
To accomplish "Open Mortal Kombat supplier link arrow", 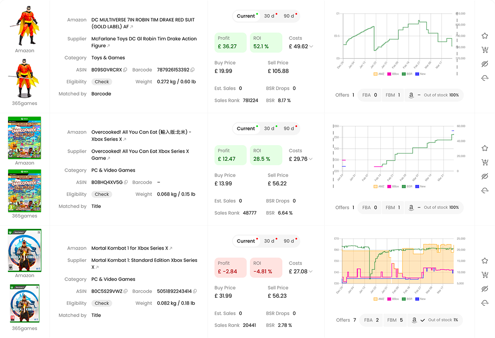I will coord(97,267).
